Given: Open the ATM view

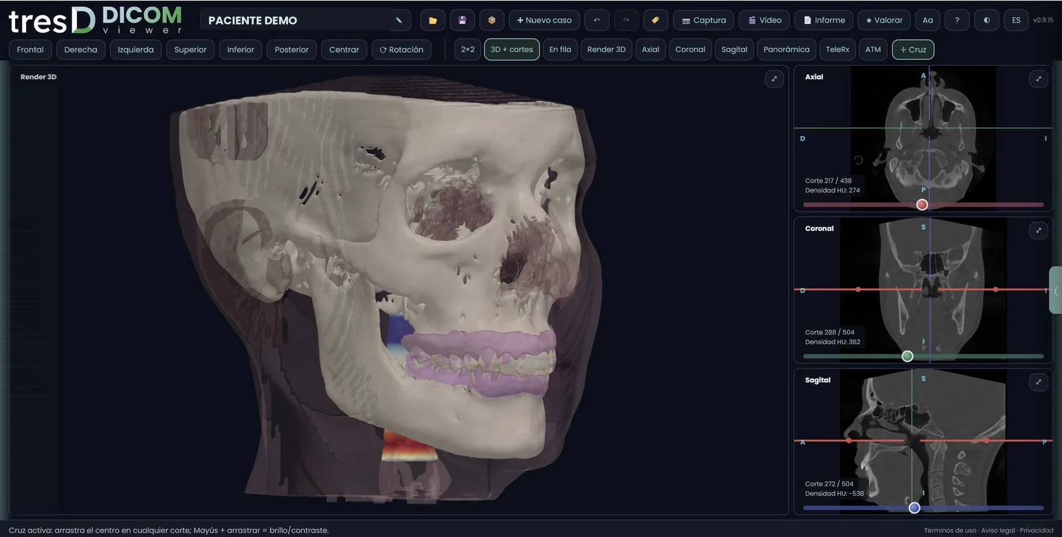Looking at the screenshot, I should coord(873,49).
